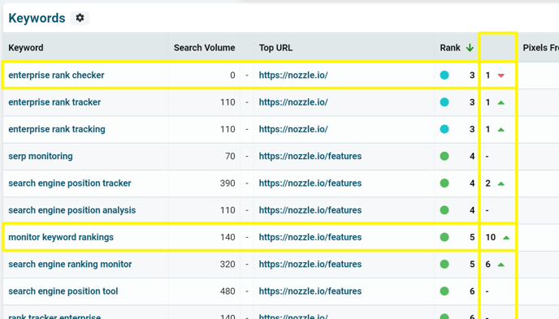The width and height of the screenshot is (559, 319).
Task: Open top URL for enterprise rank tracker
Action: pyautogui.click(x=293, y=102)
